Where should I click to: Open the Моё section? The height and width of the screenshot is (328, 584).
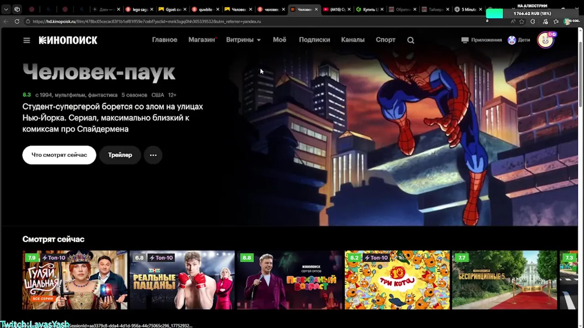[280, 40]
